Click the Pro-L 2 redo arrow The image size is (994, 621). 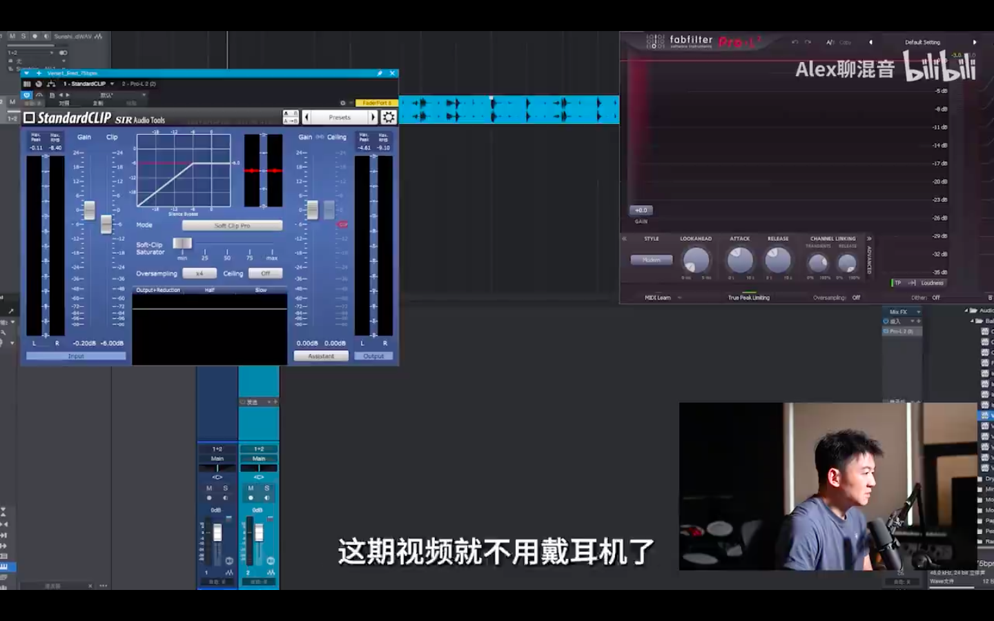point(808,42)
